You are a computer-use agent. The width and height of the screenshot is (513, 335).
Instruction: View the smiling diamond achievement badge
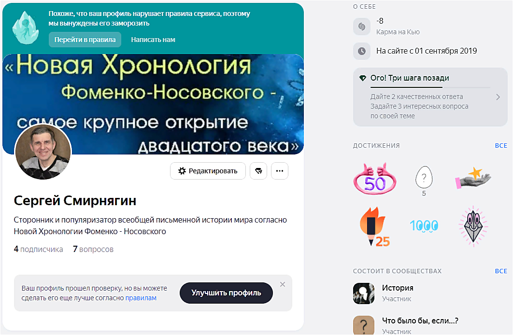coord(473,226)
